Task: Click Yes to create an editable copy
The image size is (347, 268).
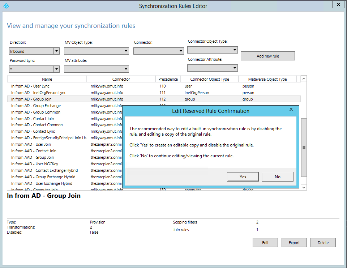Action: [x=243, y=177]
